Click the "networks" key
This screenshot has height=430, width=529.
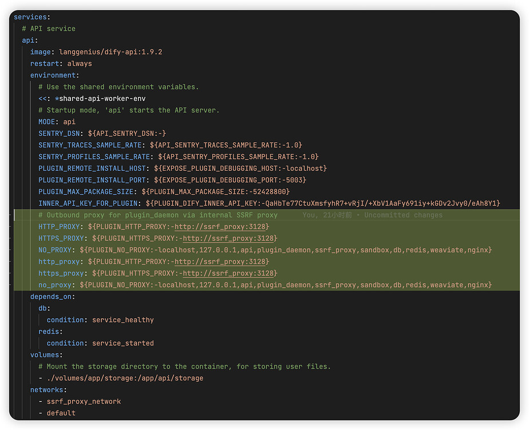click(x=46, y=390)
